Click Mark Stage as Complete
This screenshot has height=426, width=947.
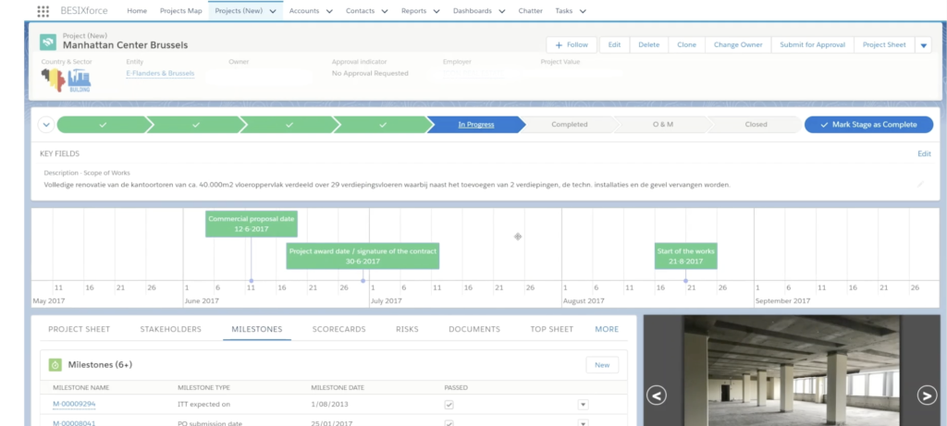pyautogui.click(x=868, y=125)
